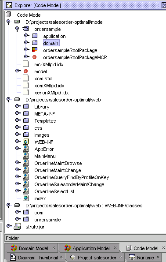Click the com folder icon
166x262 pixels.
26,212
